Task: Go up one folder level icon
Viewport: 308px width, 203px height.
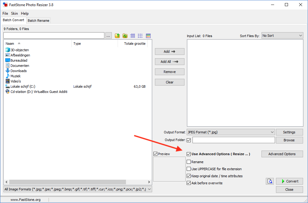Action: [x=117, y=36]
